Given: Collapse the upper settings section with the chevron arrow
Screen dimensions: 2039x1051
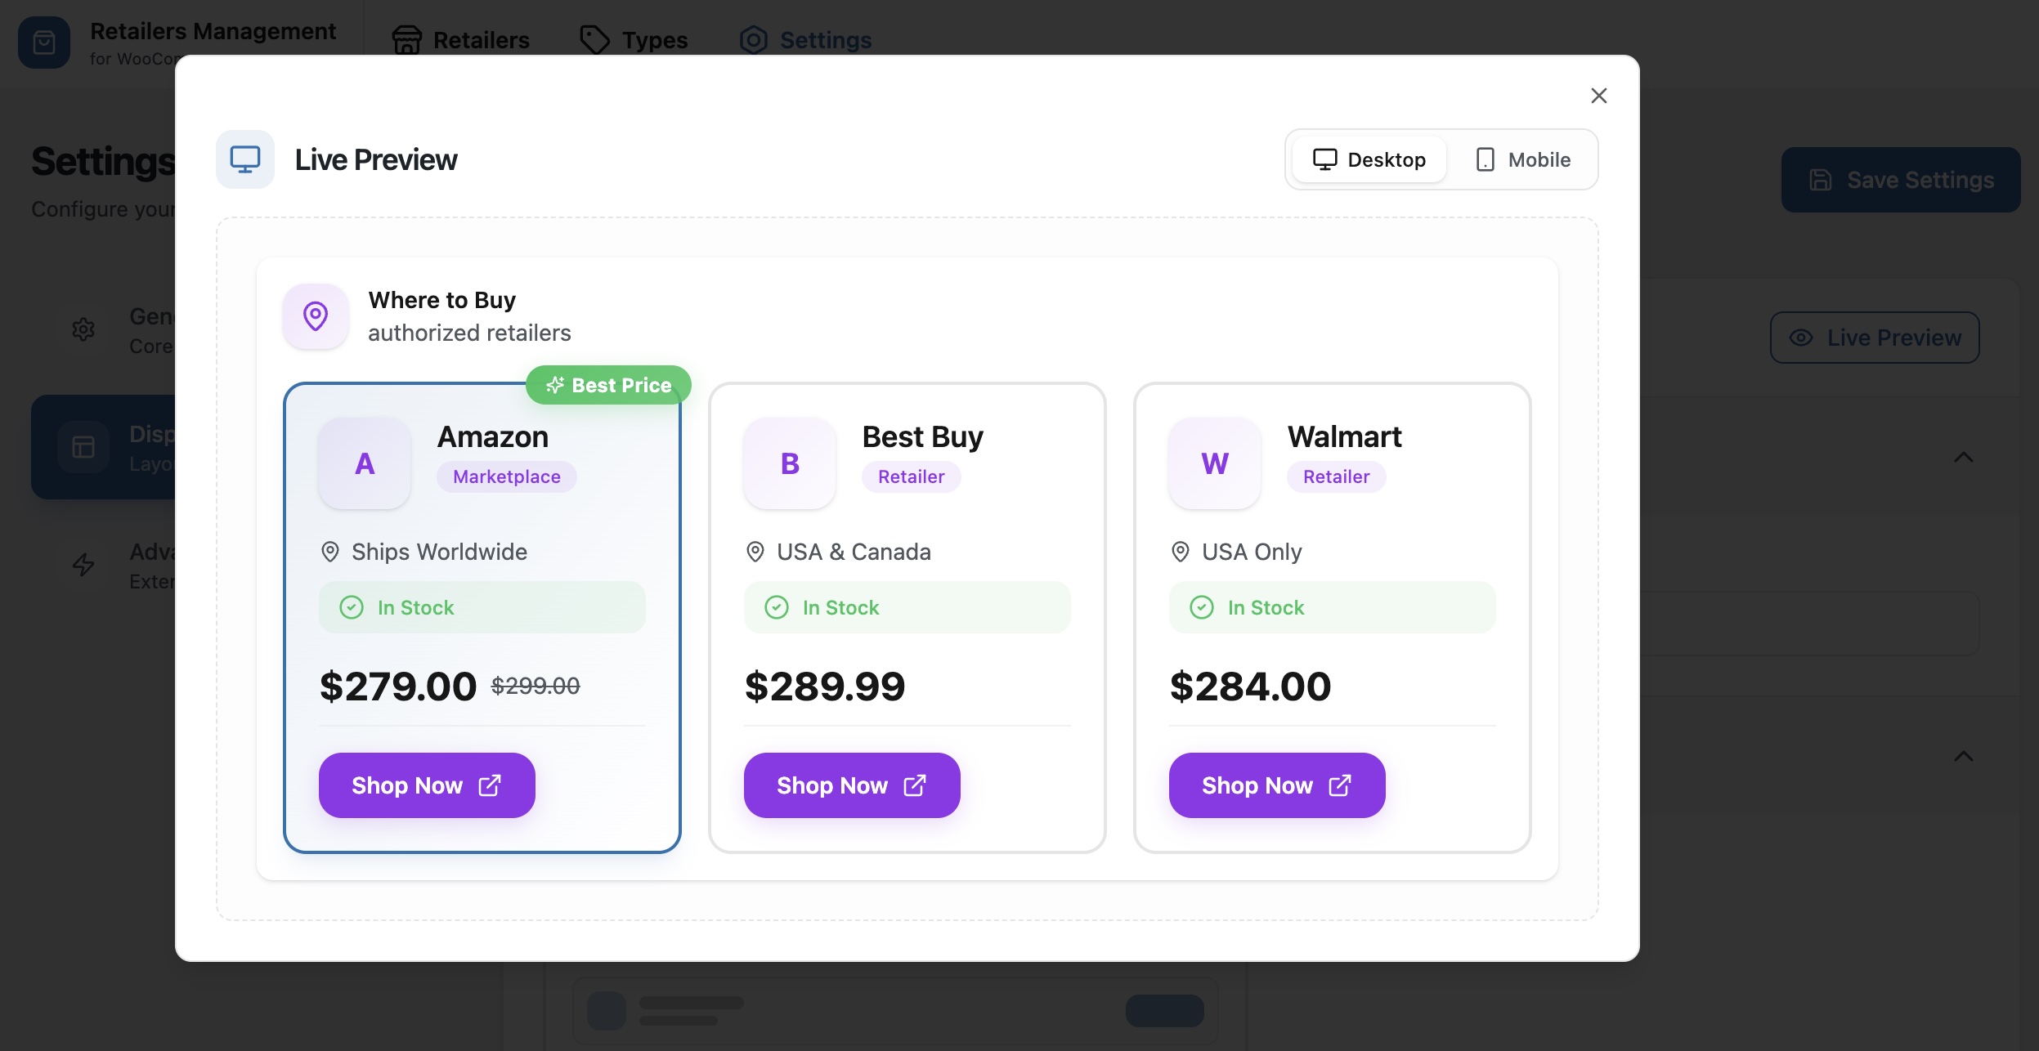Looking at the screenshot, I should tap(1964, 456).
